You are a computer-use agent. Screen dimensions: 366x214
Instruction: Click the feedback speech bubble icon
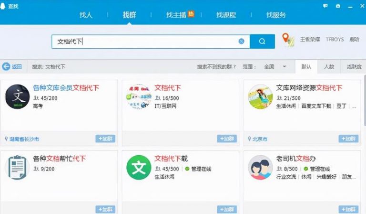[x=325, y=5]
